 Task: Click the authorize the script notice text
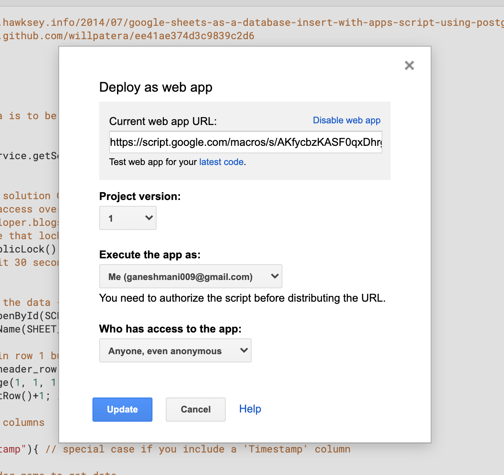coord(242,298)
